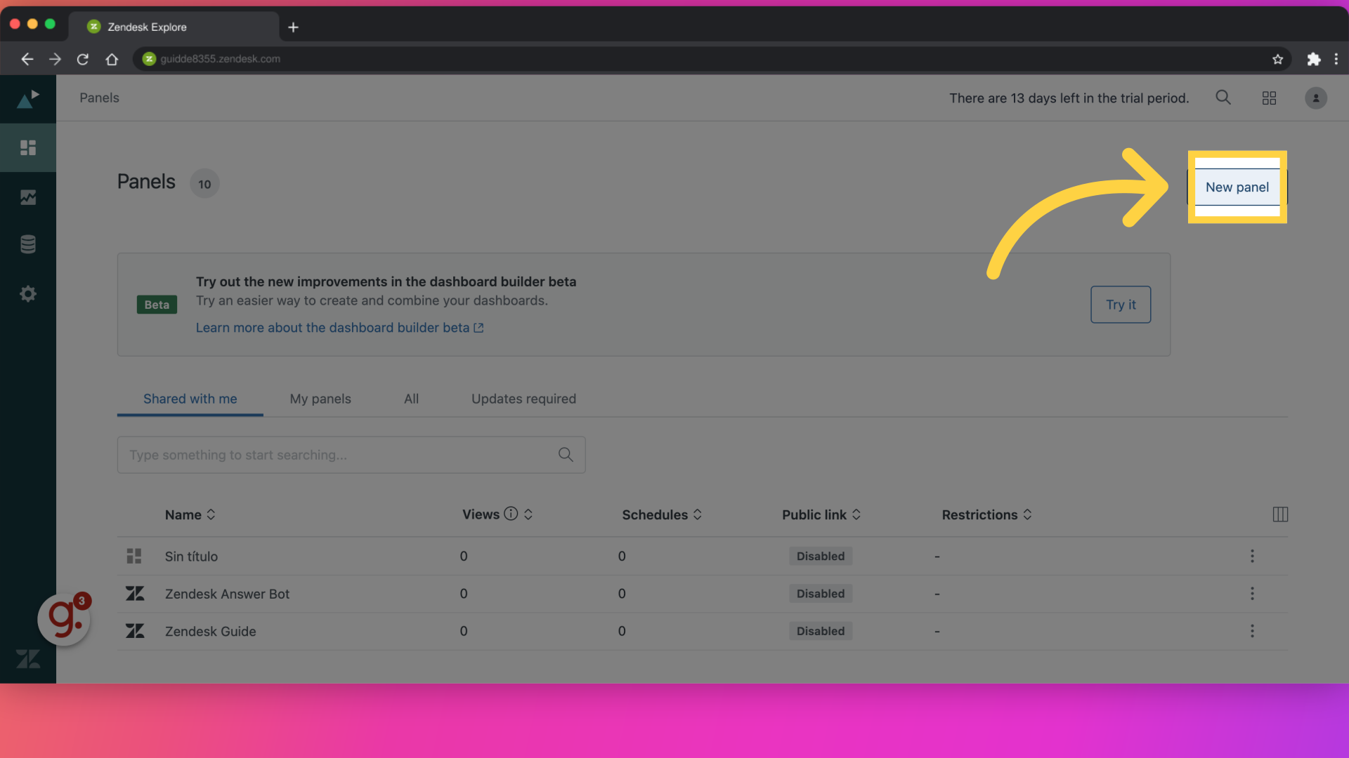Viewport: 1349px width, 758px height.
Task: Click the Disabled badge for Sin título
Action: (x=821, y=556)
